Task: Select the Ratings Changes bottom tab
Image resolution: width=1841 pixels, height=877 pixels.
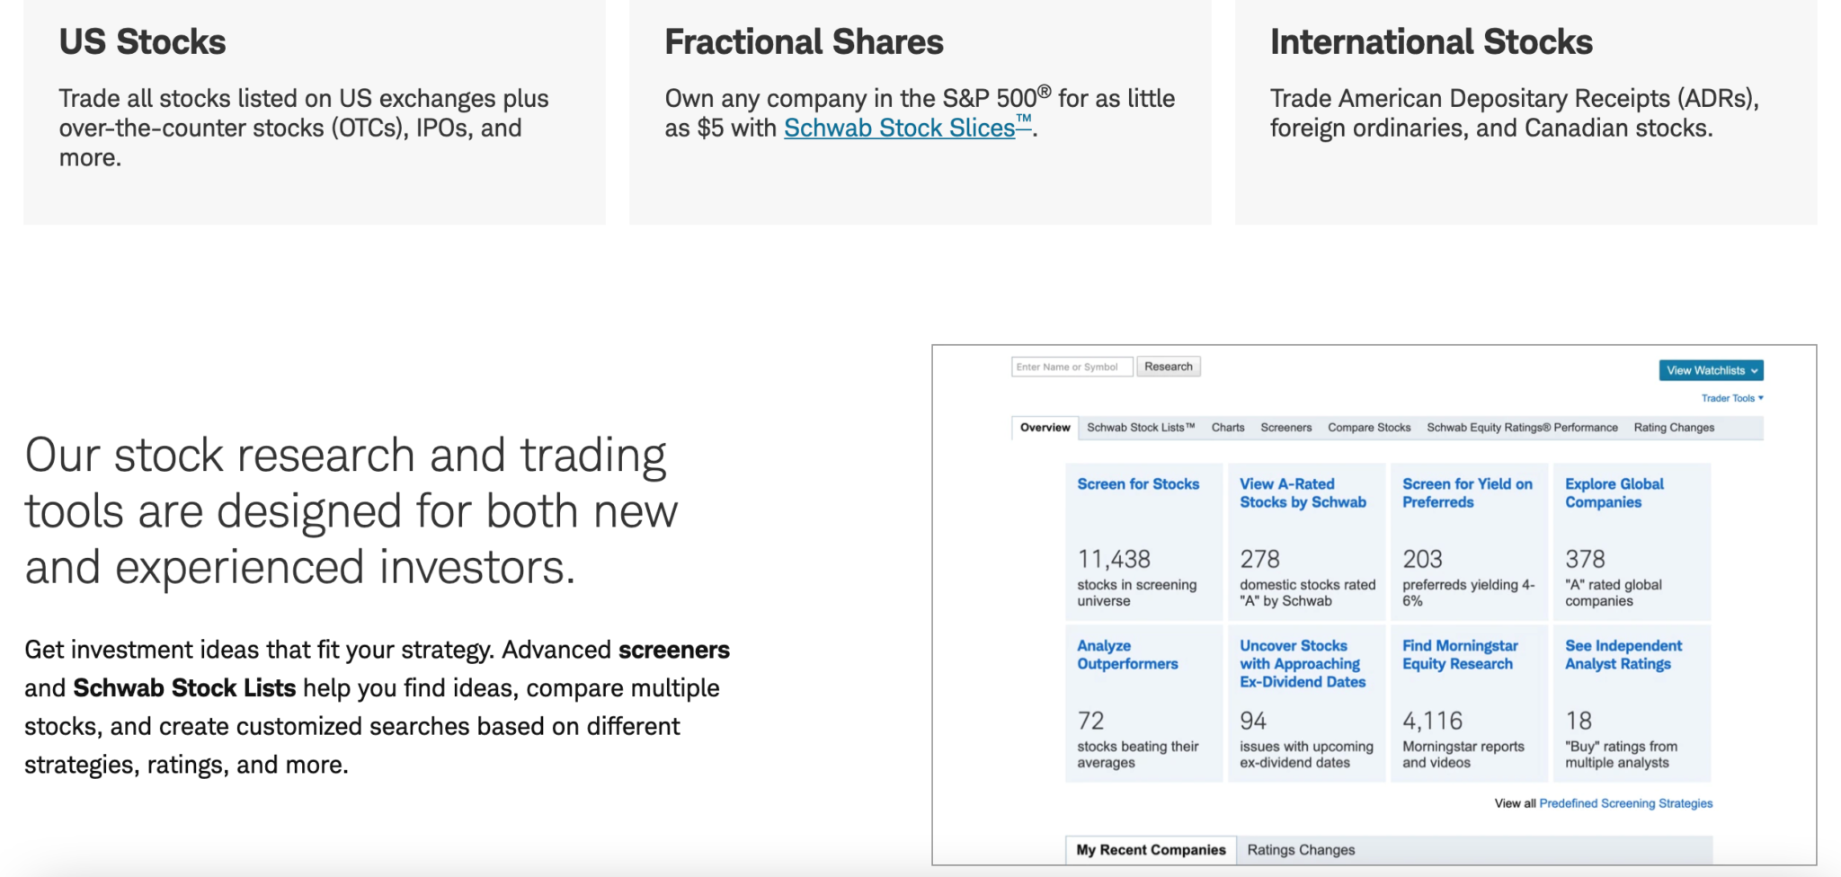Action: click(1301, 850)
